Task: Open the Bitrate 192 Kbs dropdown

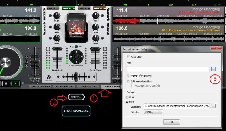Action: tap(153, 112)
